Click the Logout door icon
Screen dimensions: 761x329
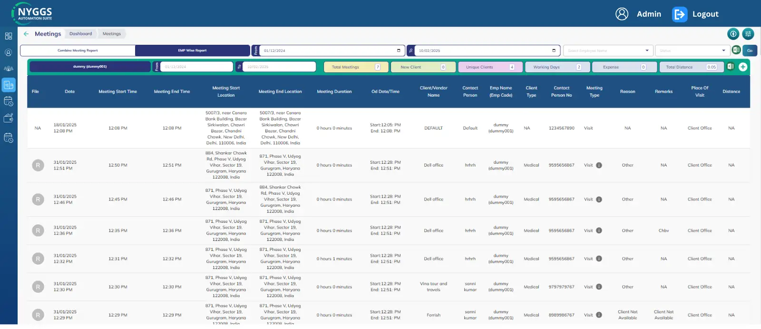coord(680,14)
